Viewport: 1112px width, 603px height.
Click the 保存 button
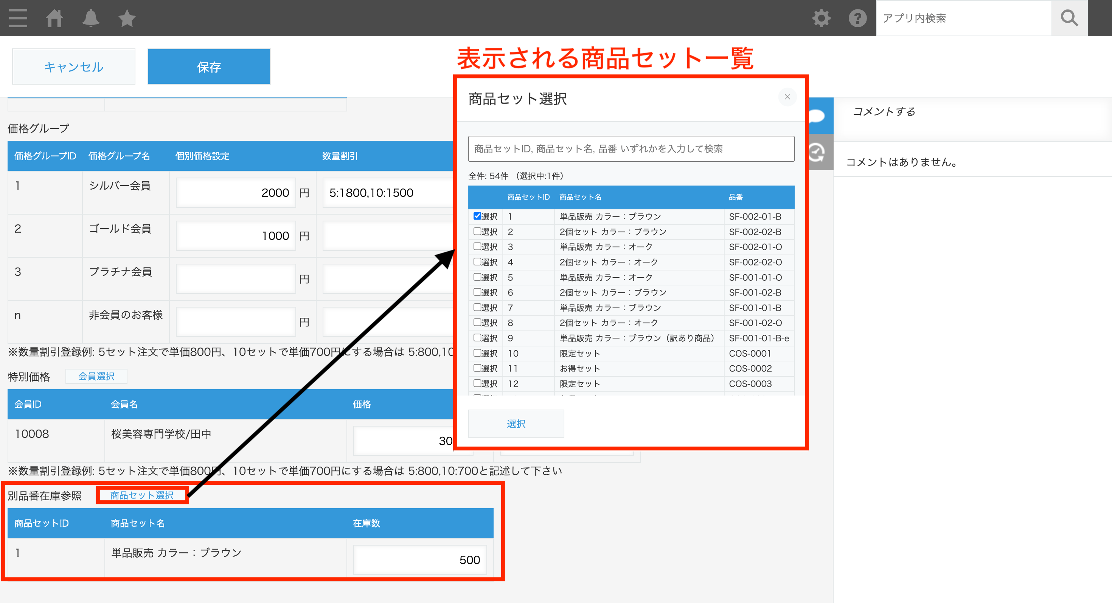click(208, 66)
